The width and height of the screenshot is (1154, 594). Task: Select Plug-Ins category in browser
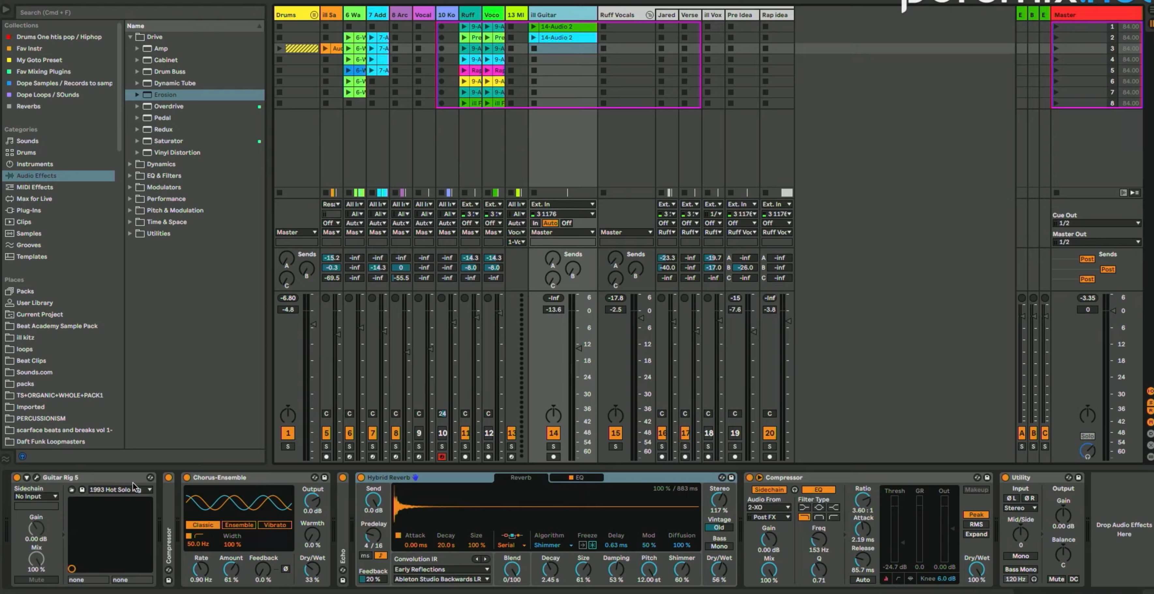coord(29,210)
